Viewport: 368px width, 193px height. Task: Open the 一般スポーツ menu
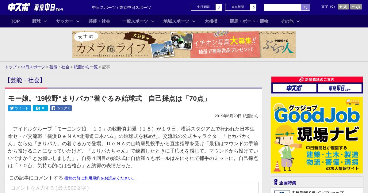tap(135, 21)
